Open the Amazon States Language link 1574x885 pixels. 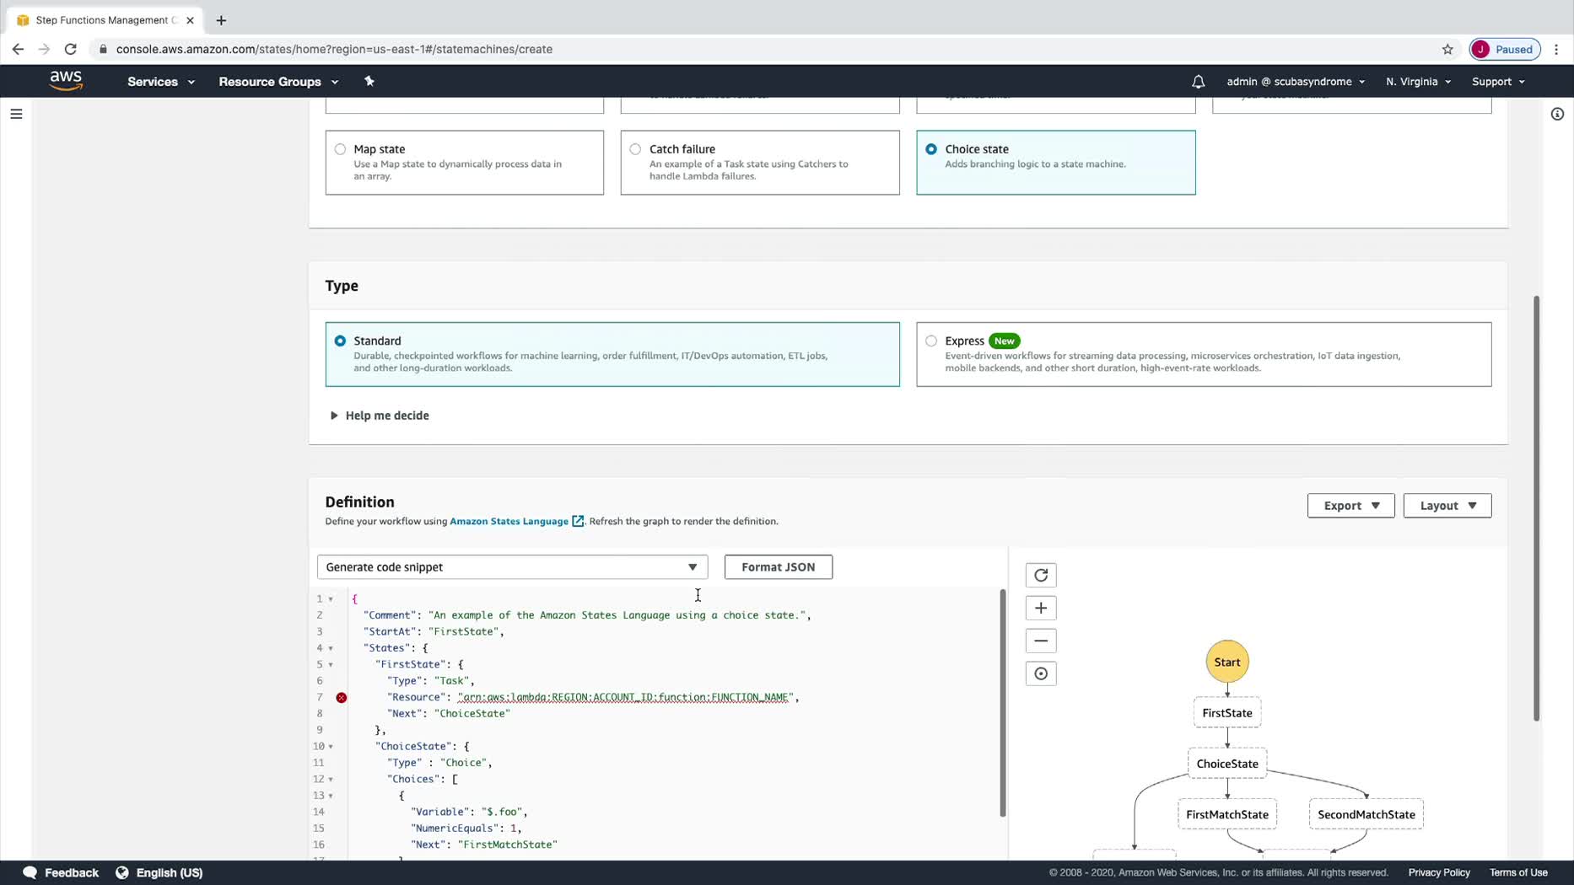[509, 521]
